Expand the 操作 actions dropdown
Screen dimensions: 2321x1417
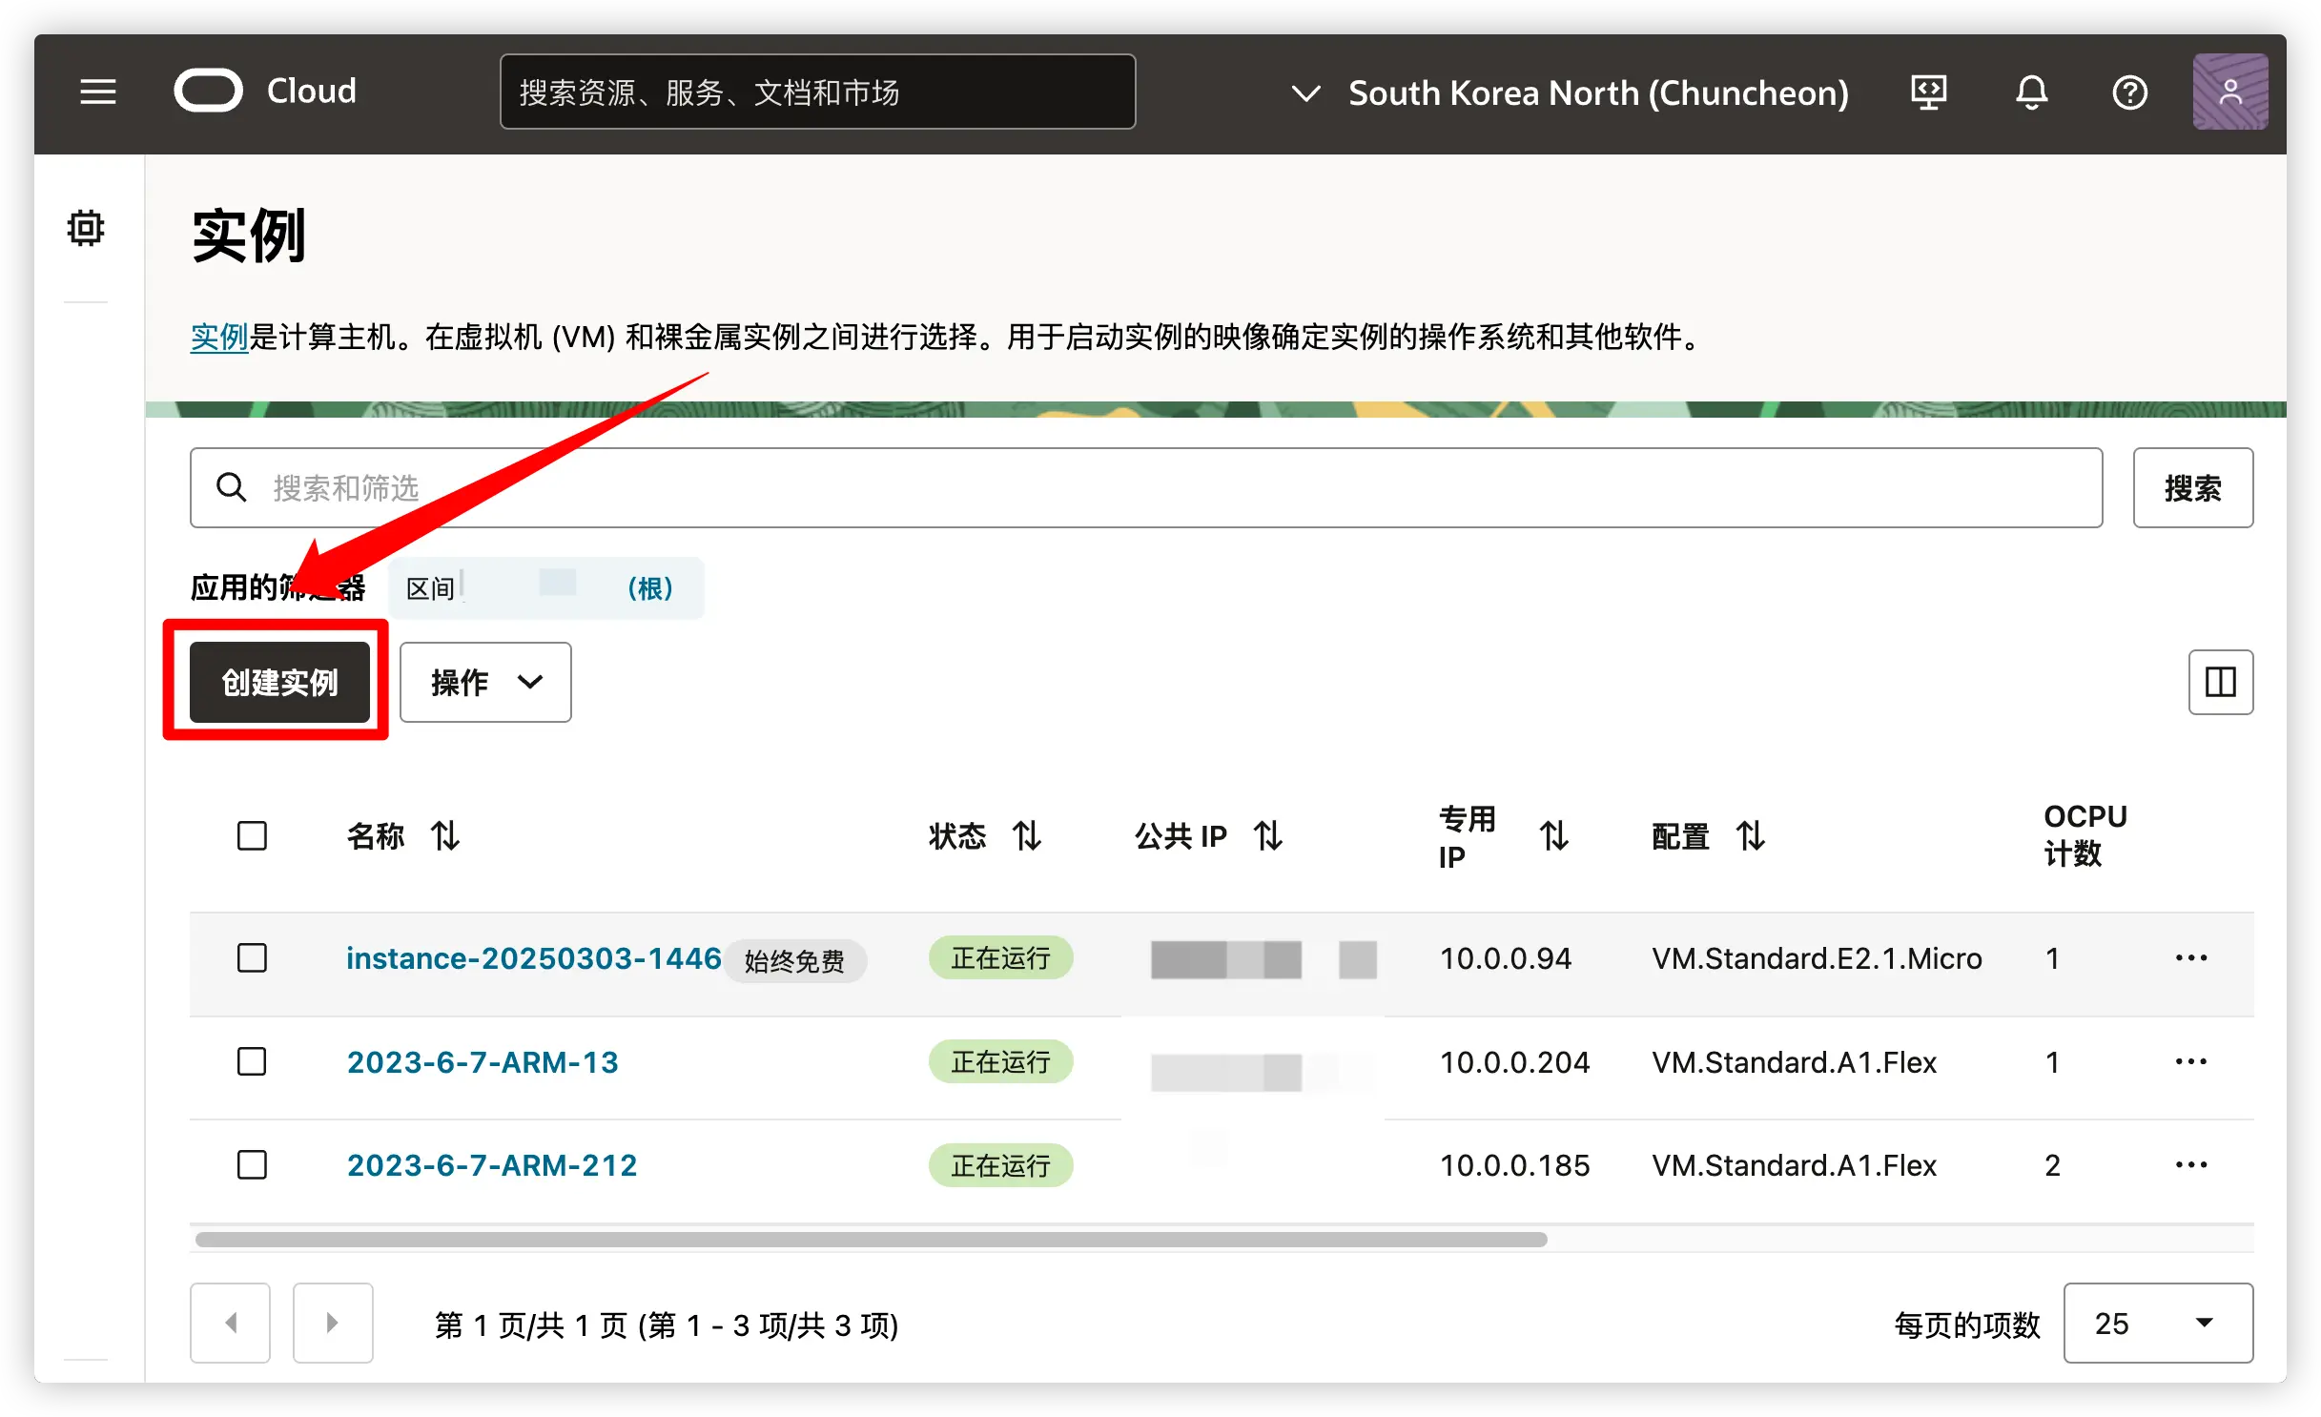pos(485,682)
